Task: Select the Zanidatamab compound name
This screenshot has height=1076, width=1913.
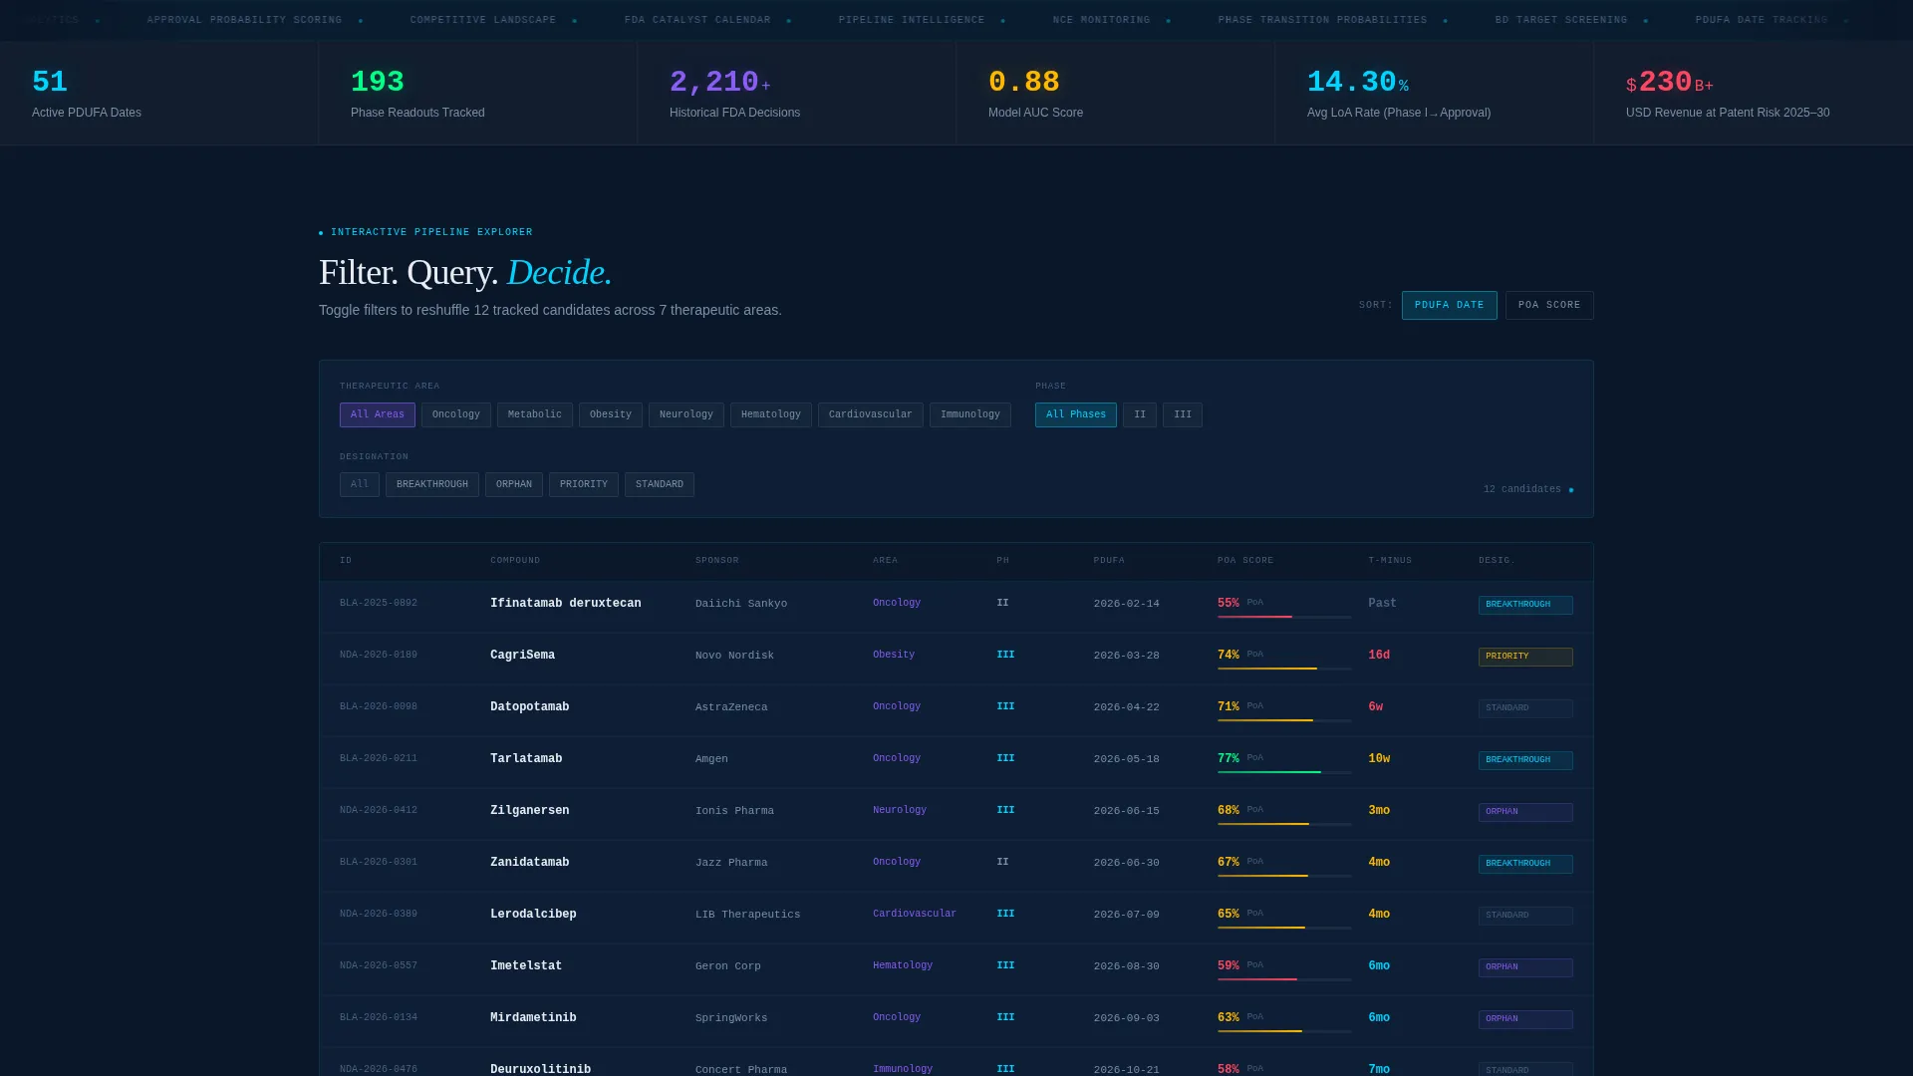Action: 529,862
